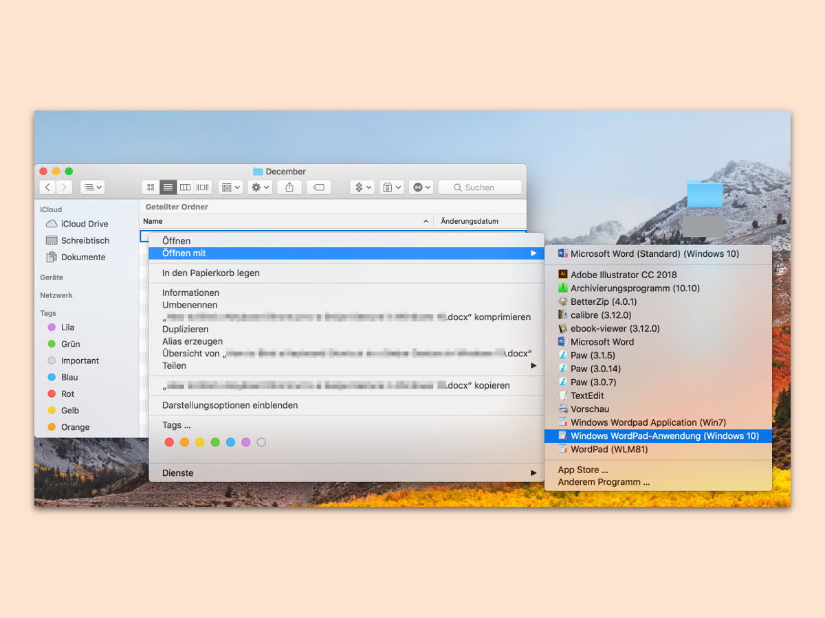Select the Lila tag in sidebar
This screenshot has width=825, height=618.
pyautogui.click(x=60, y=328)
